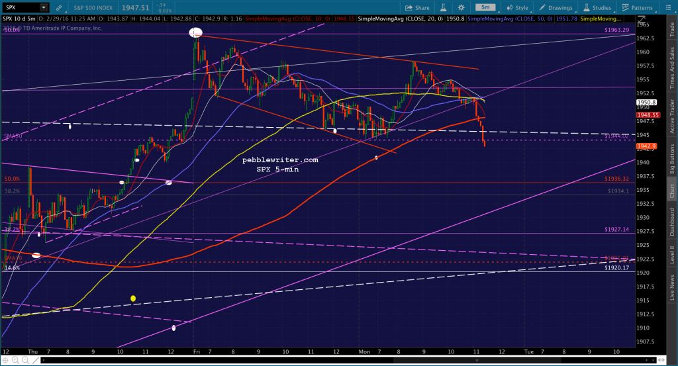Screen dimensions: 678x366
Task: Click the O: 1943.87 open value
Action: point(113,19)
